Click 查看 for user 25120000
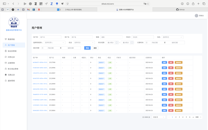This screenshot has width=208, height=130. pyautogui.click(x=164, y=89)
